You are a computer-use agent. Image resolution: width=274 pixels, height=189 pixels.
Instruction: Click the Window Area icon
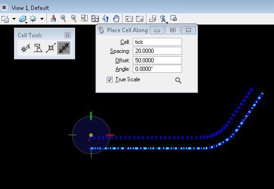[x=84, y=18]
